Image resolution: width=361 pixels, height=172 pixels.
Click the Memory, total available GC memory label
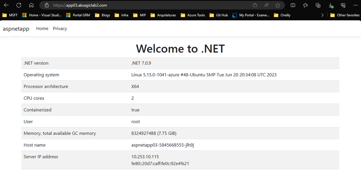pos(60,133)
